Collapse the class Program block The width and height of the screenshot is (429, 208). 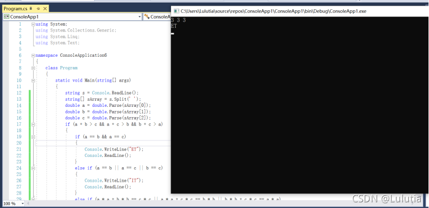pyautogui.click(x=33, y=68)
